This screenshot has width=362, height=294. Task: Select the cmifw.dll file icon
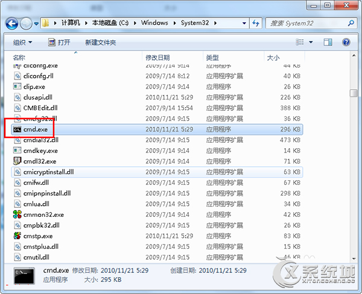17,183
